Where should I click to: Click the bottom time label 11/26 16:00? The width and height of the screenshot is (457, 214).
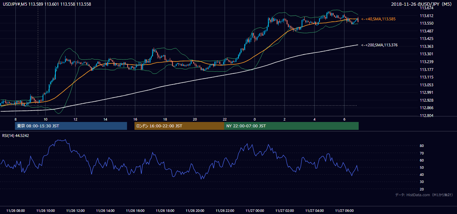click(x=135, y=211)
